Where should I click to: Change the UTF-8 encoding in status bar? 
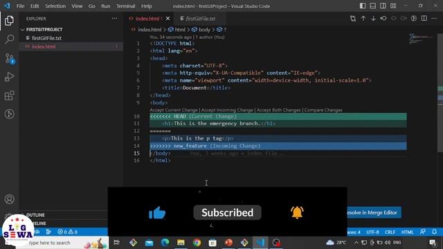tap(372, 232)
